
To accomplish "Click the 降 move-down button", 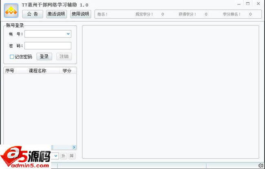I will point(72,156).
